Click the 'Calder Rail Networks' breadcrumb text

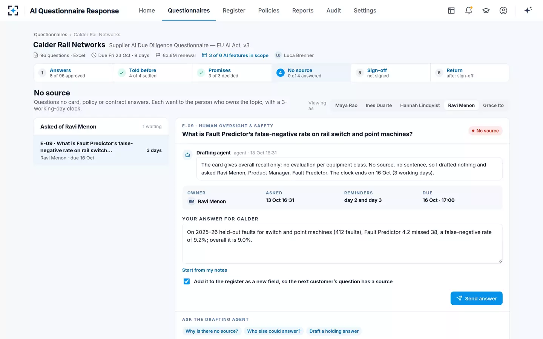click(x=97, y=35)
